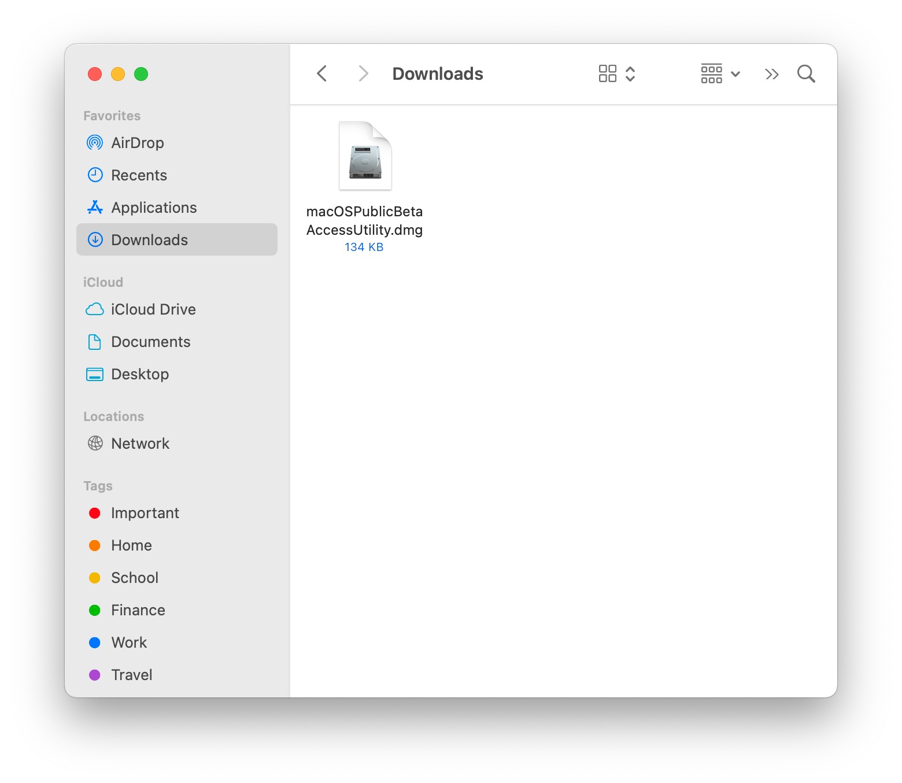Click the purple Travel tag dot
This screenshot has height=783, width=902.
(95, 675)
